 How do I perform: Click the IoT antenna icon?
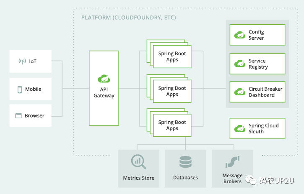coord(22,61)
